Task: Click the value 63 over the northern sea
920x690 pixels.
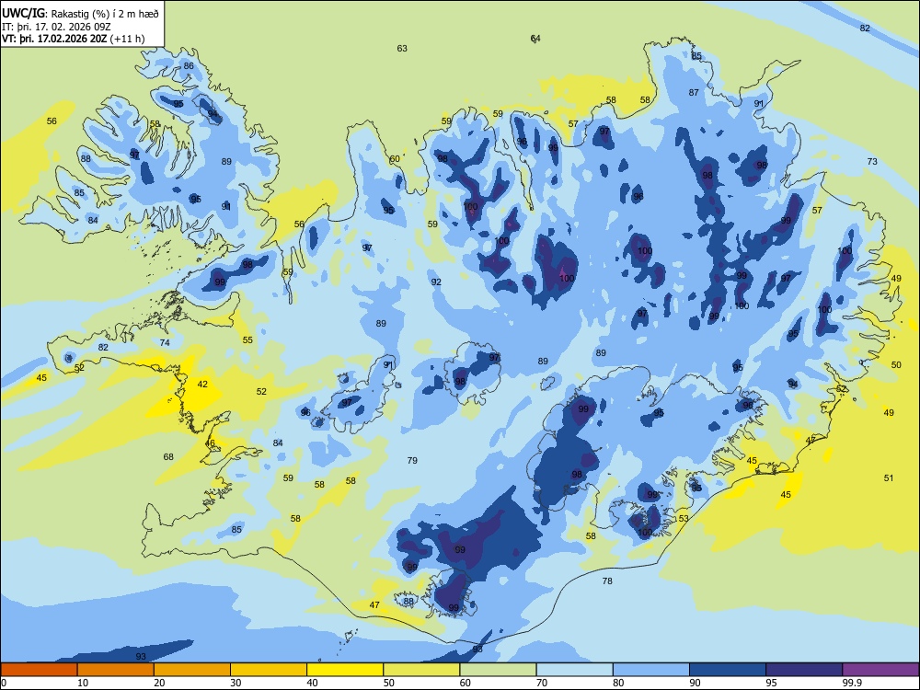Action: click(x=402, y=48)
